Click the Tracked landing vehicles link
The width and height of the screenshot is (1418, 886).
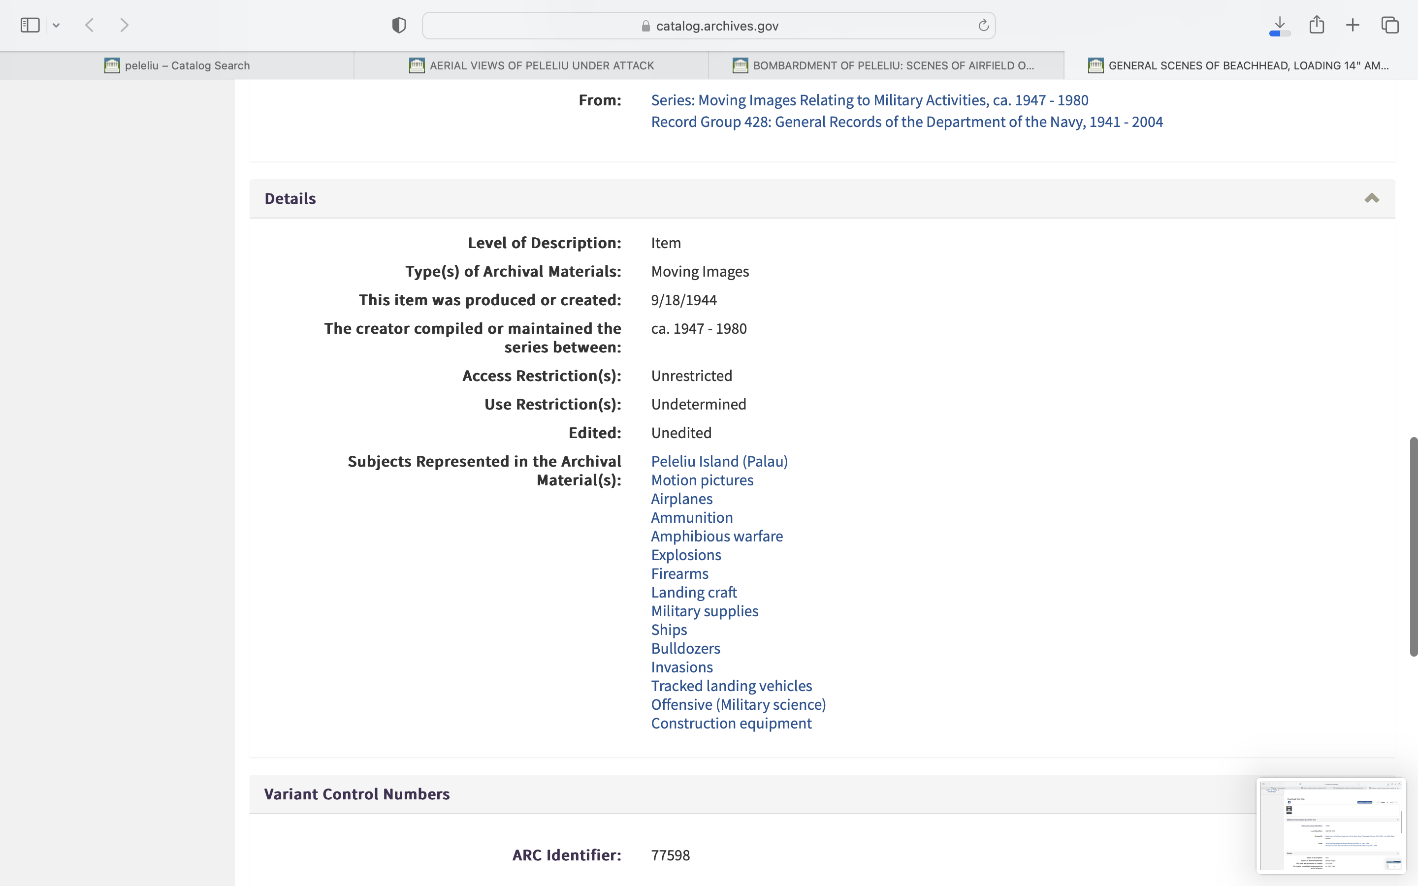(x=731, y=686)
